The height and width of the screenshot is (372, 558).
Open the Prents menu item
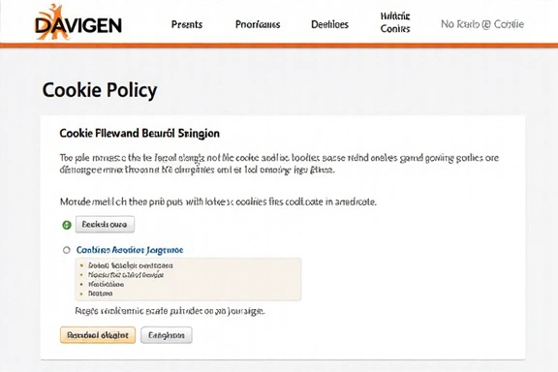coord(187,24)
